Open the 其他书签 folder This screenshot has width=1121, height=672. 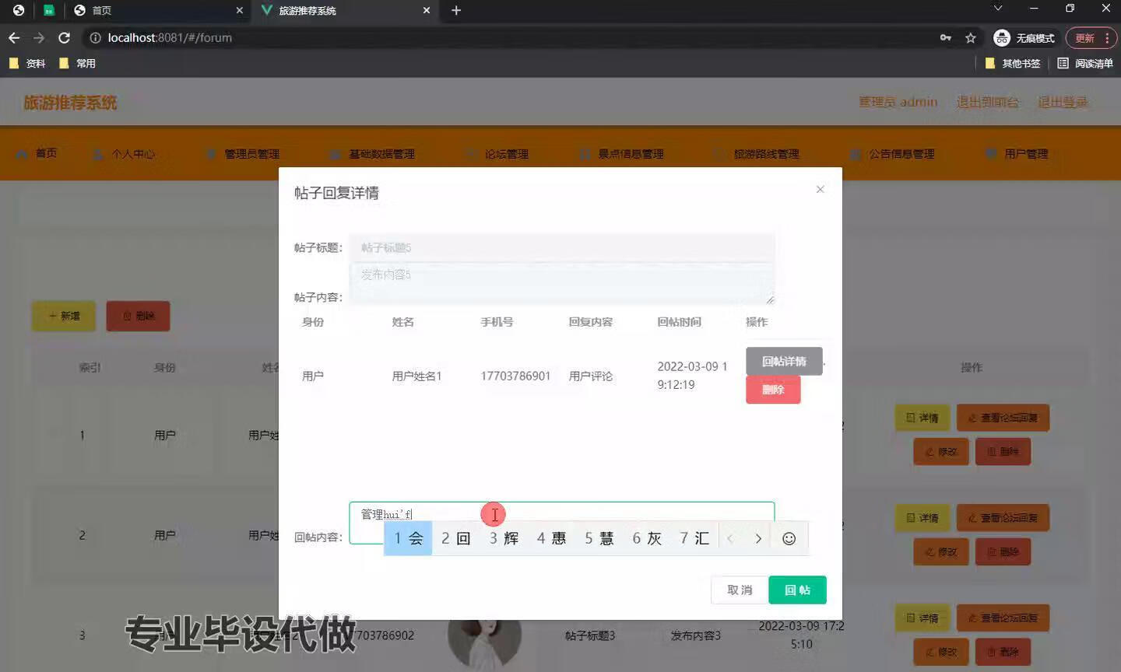pyautogui.click(x=1013, y=63)
